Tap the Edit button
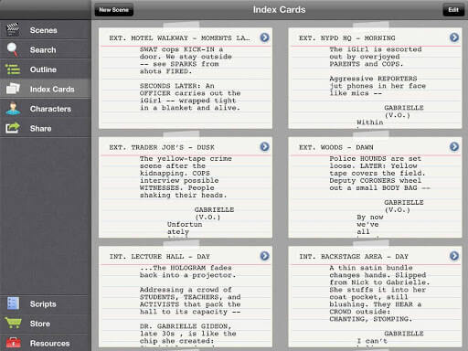Image resolution: width=468 pixels, height=351 pixels. point(453,10)
